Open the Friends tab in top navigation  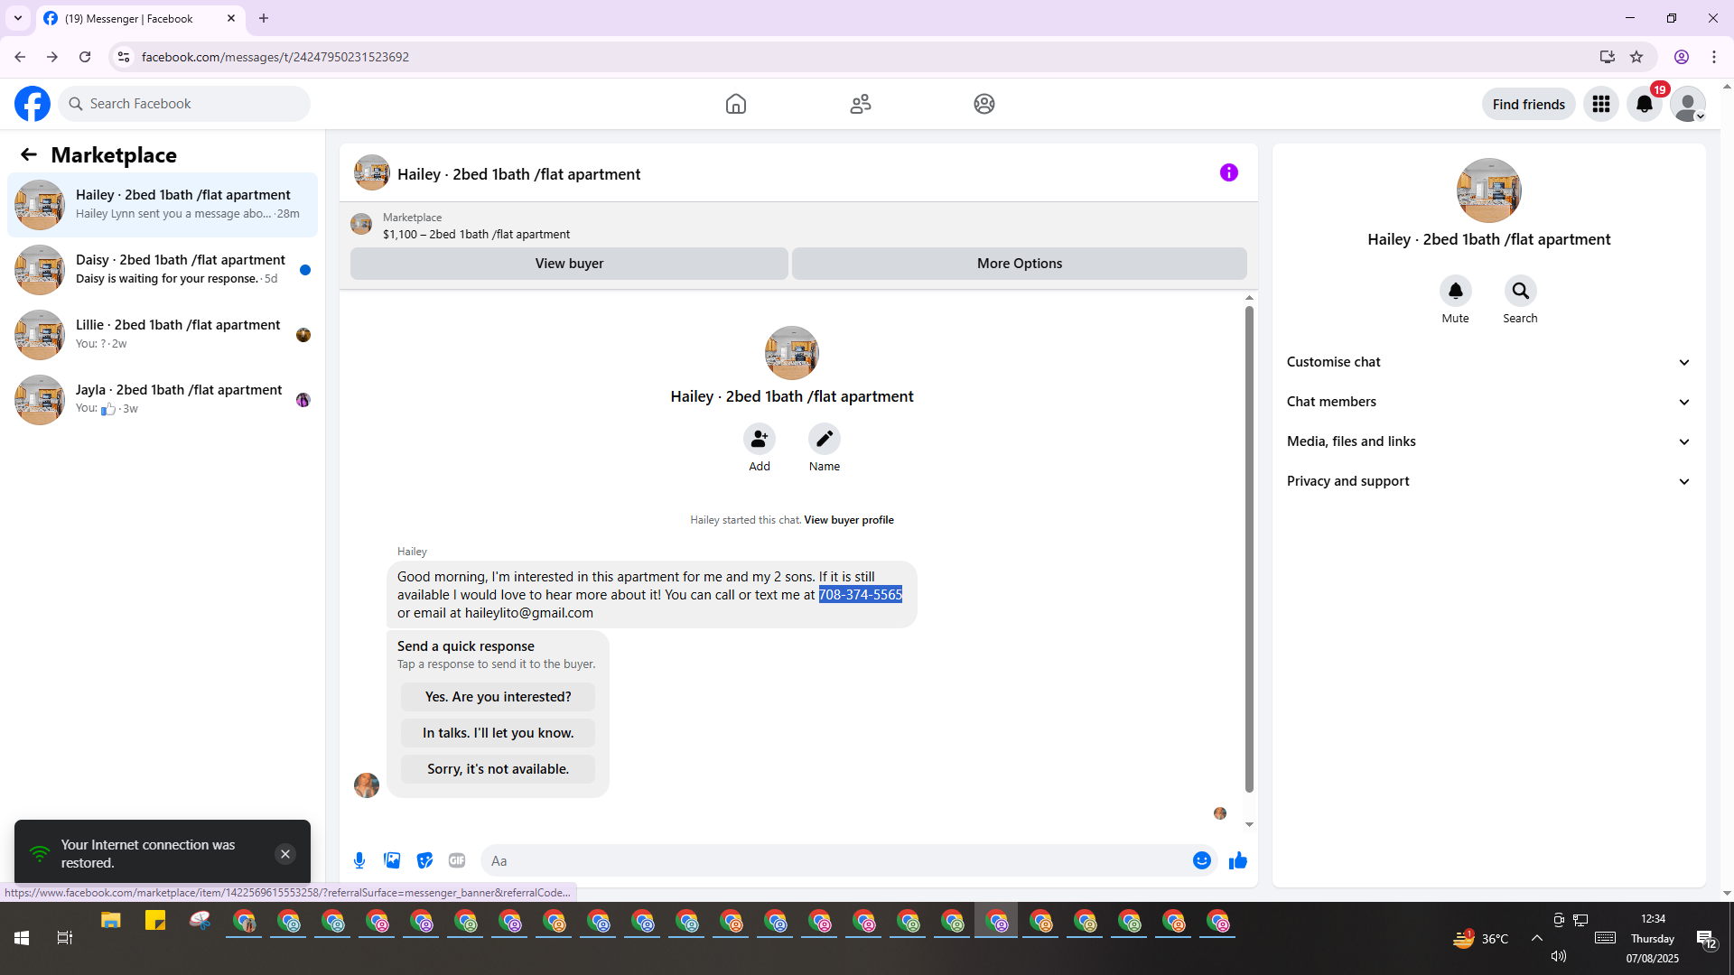click(x=860, y=104)
